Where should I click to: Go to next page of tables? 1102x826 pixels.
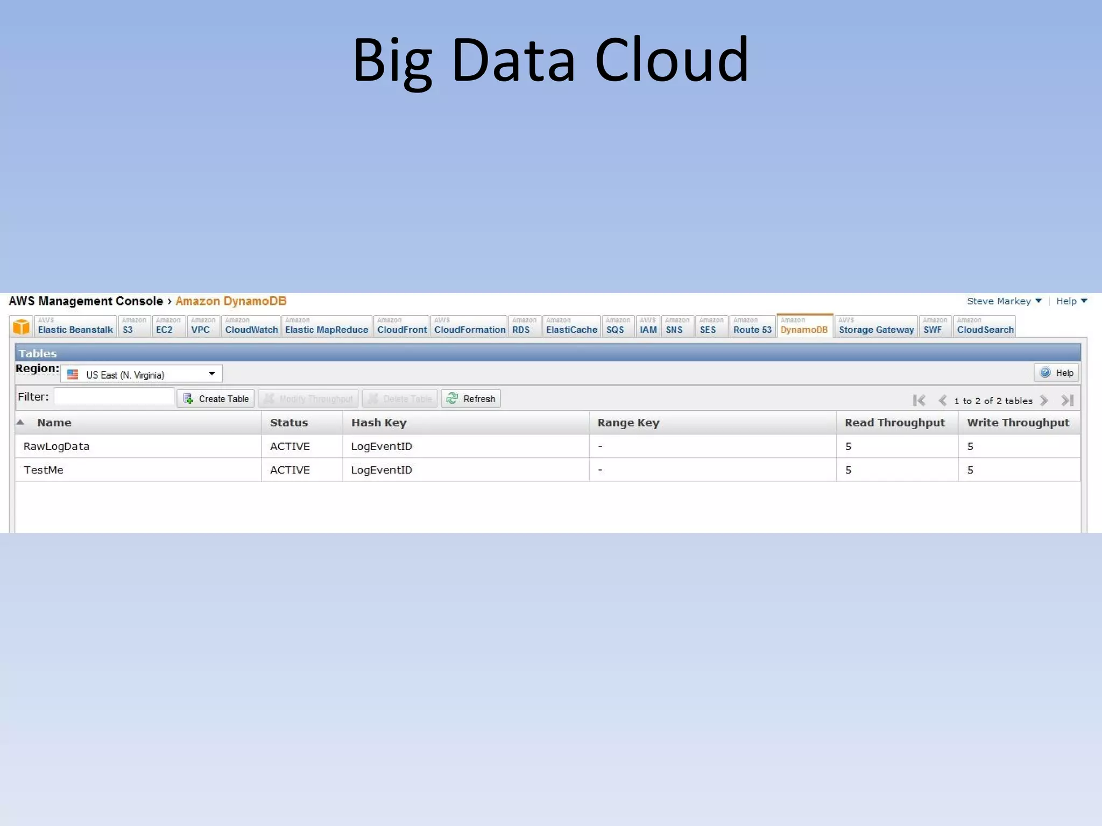click(x=1044, y=400)
